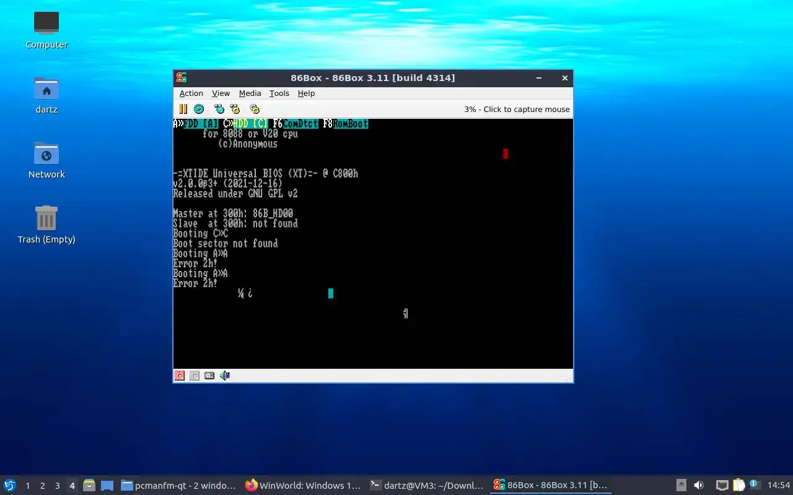Click the show desktop taskbar icon

tap(107, 486)
